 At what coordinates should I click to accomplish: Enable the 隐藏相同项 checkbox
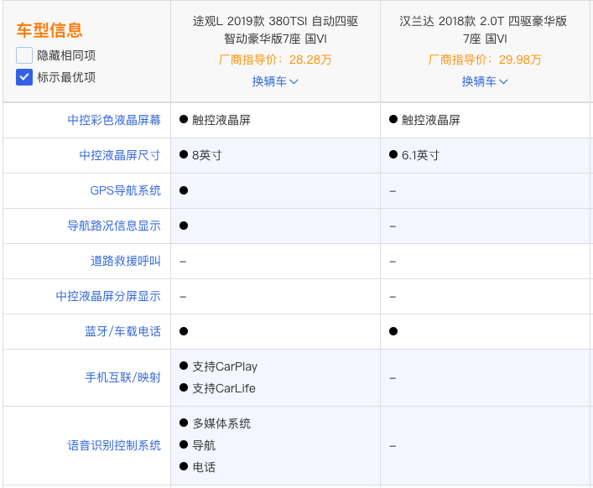click(x=24, y=55)
